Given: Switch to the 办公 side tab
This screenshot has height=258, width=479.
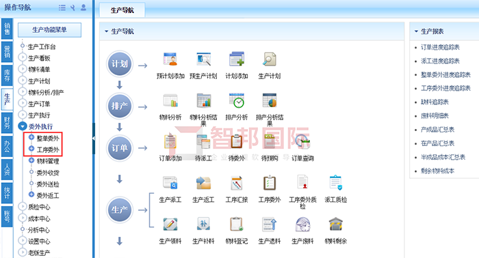Looking at the screenshot, I should pos(7,146).
